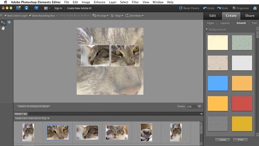259x146 pixels.
Task: Select the Hand tool
Action: click(x=3, y=28)
